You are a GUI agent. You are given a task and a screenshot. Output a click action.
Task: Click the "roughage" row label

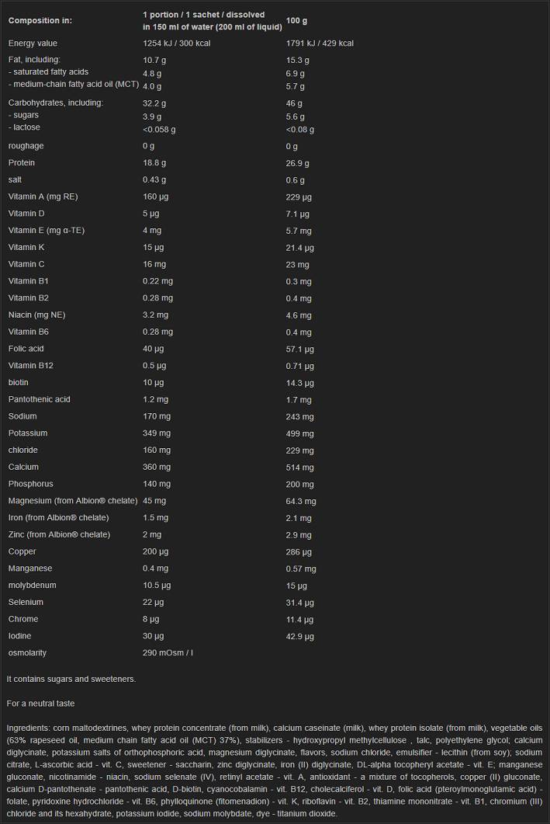26,146
